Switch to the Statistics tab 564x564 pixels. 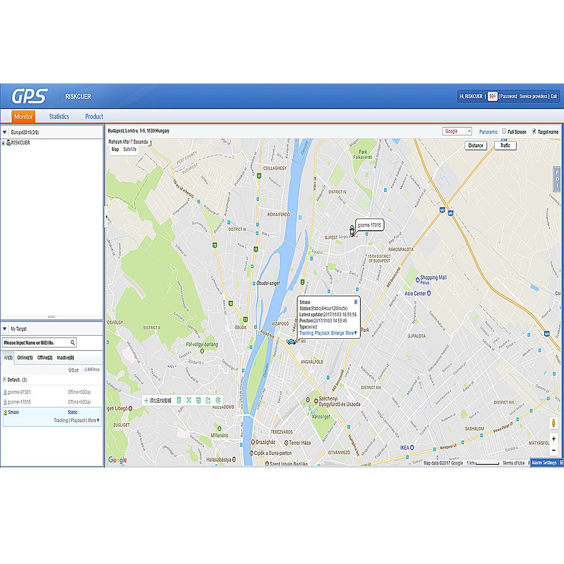(59, 117)
